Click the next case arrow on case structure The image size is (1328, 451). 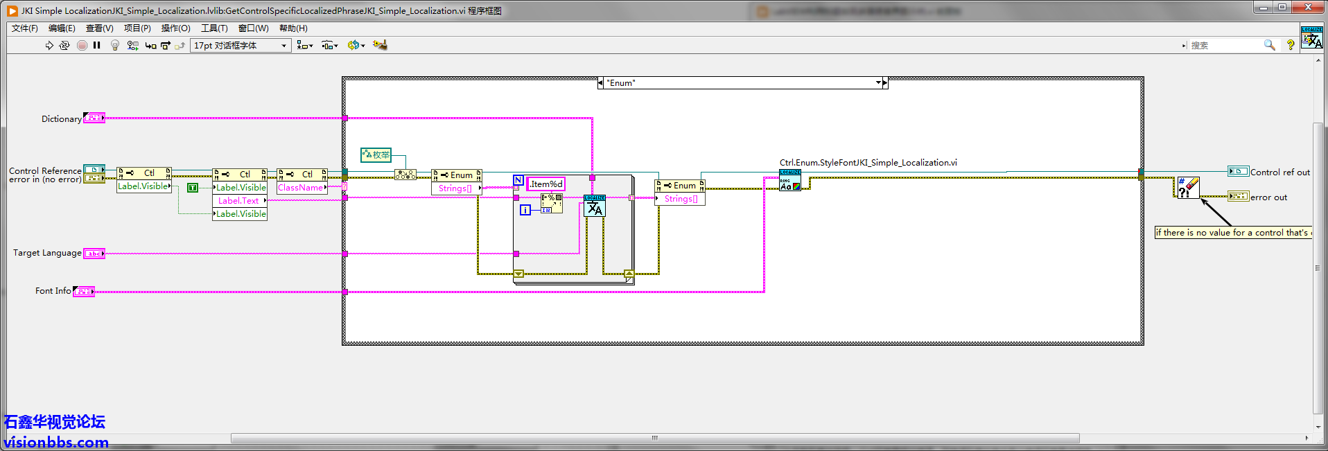885,83
